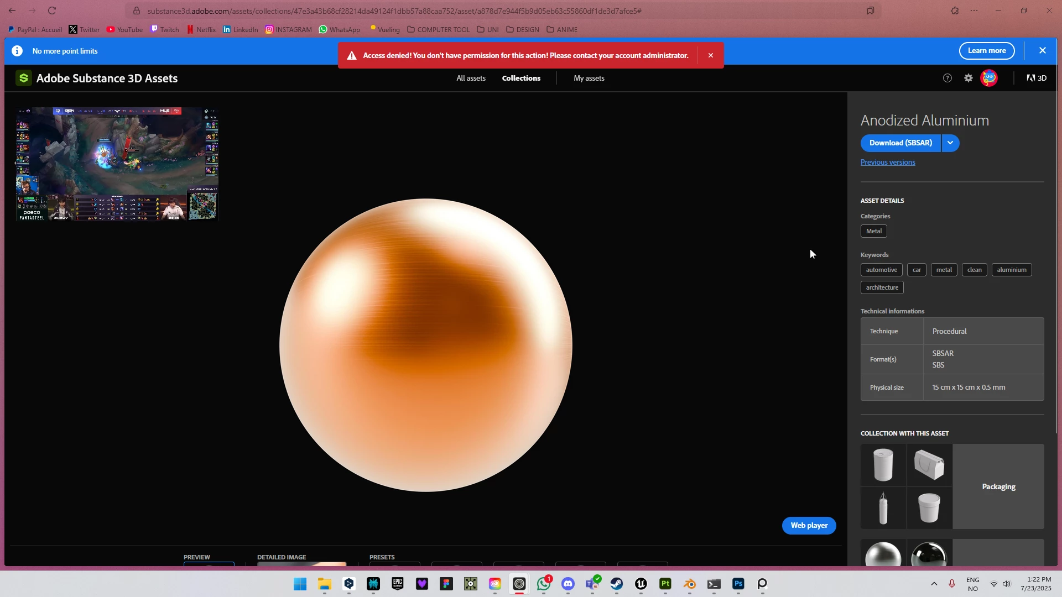Click the Download (SBSAR) button
This screenshot has height=597, width=1062.
click(x=900, y=143)
